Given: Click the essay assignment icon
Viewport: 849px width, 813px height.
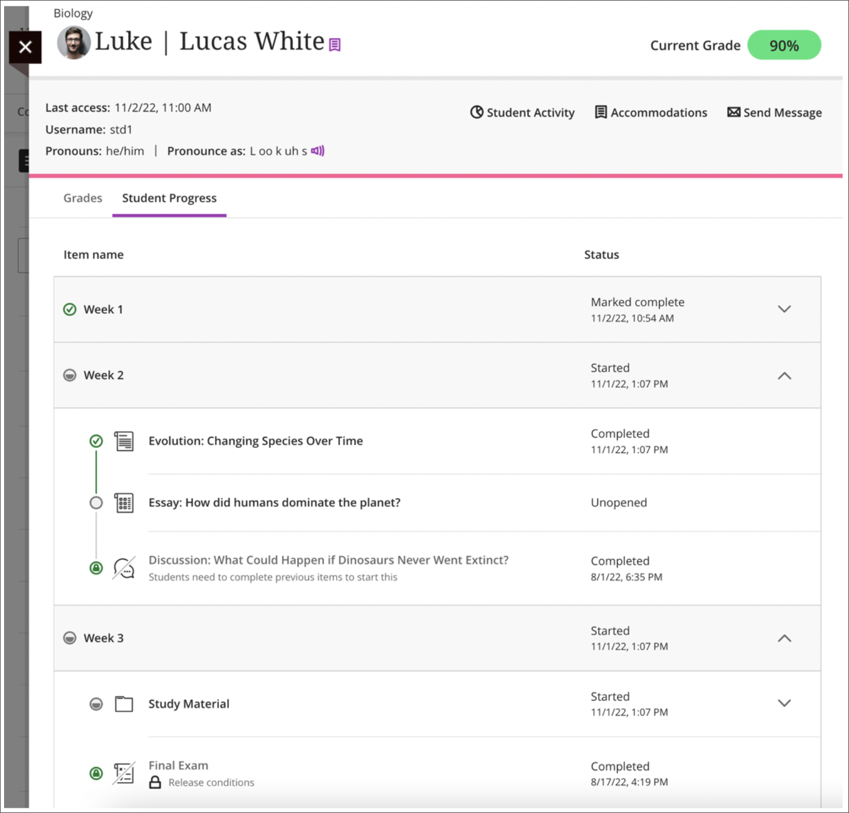Looking at the screenshot, I should tap(124, 503).
